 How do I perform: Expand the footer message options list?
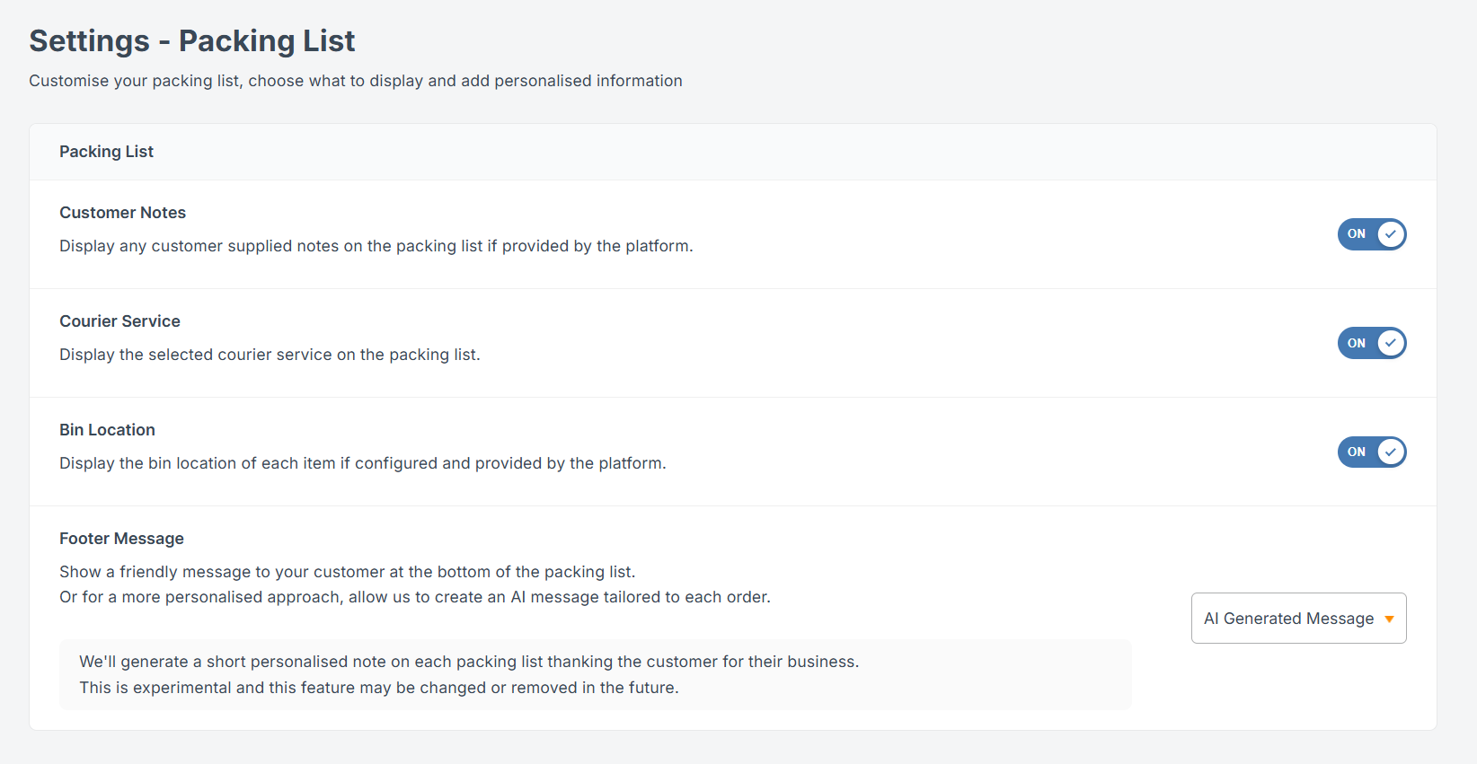pos(1297,618)
